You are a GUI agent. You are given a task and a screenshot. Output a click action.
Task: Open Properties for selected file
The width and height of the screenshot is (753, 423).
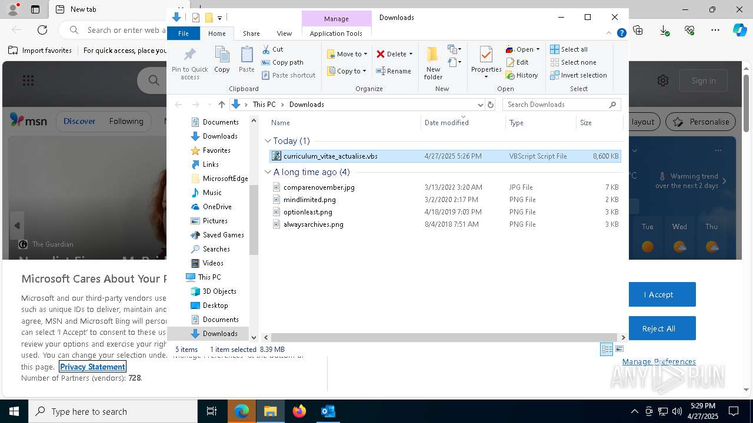coord(486,63)
